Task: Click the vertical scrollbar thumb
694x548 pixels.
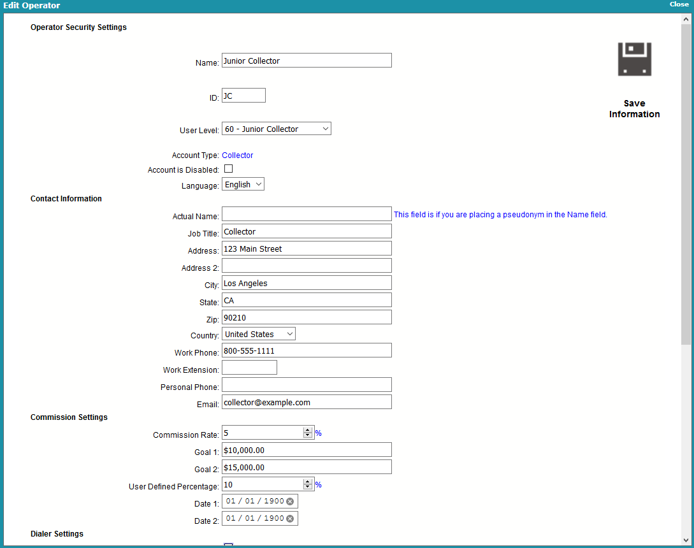Action: (686, 184)
